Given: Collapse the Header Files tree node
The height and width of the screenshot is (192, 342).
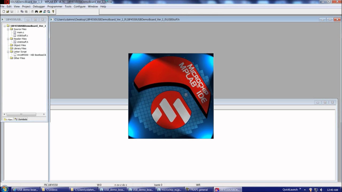Looking at the screenshot, I should (8, 39).
